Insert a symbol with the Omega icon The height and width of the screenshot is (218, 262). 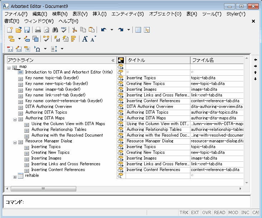click(x=37, y=49)
